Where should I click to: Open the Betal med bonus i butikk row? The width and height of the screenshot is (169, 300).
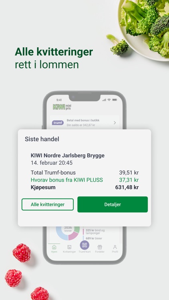(x=84, y=122)
